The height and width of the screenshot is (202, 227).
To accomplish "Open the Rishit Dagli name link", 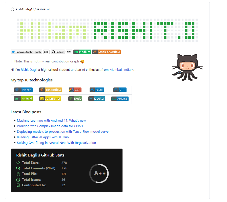I will point(29,70).
